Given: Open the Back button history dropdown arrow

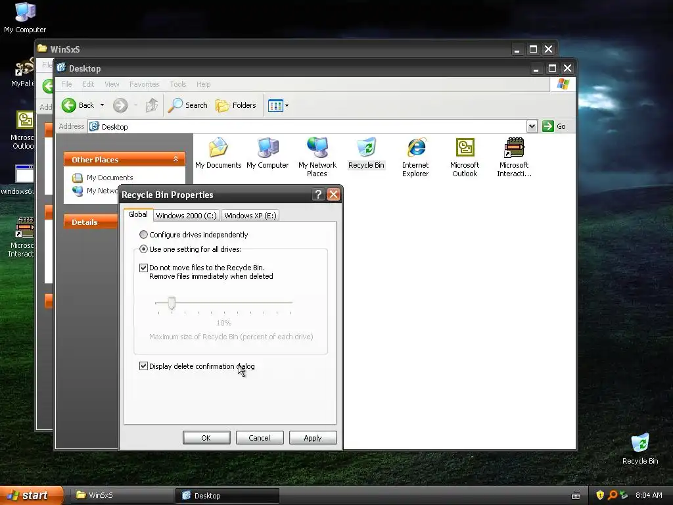Looking at the screenshot, I should 102,105.
